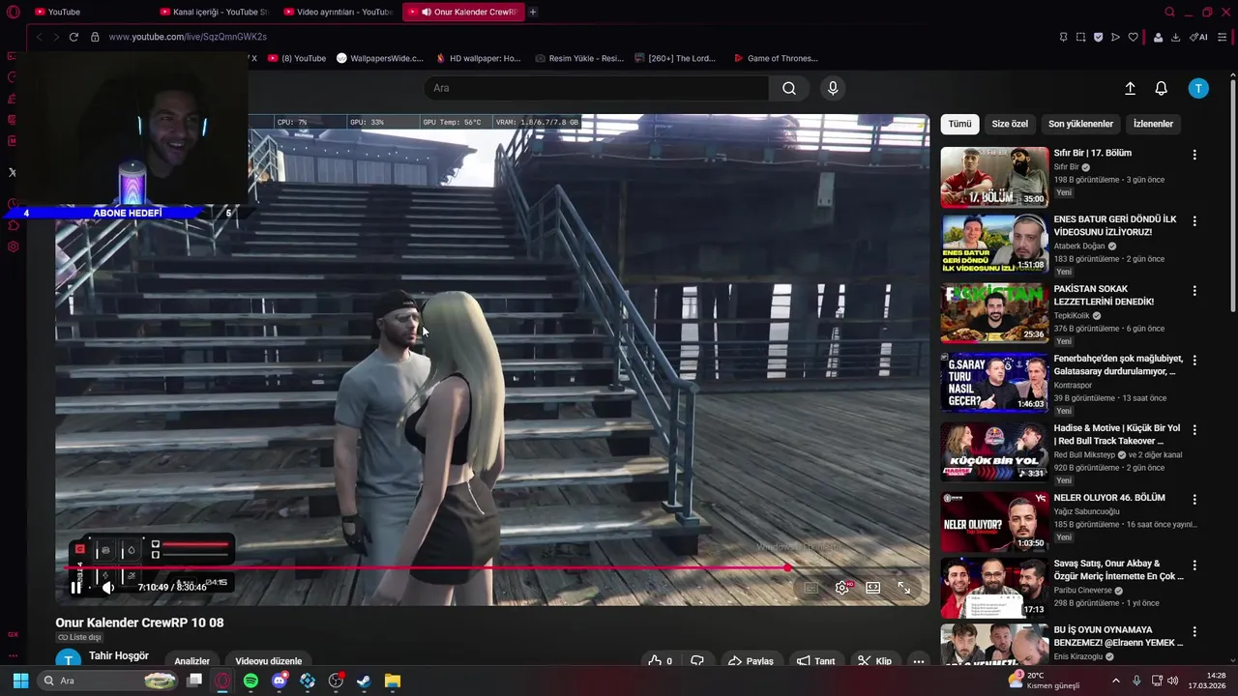
Task: Click the scrubber handle on the timeline
Action: coord(788,567)
